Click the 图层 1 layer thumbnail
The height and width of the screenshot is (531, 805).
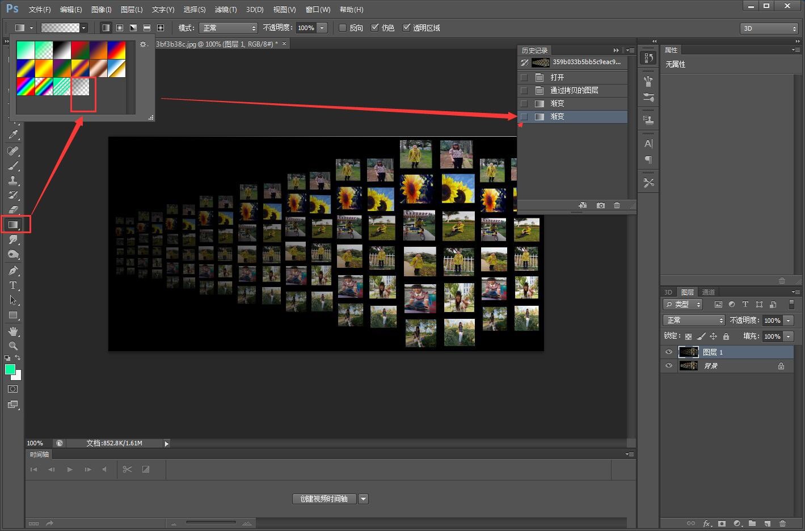[689, 352]
